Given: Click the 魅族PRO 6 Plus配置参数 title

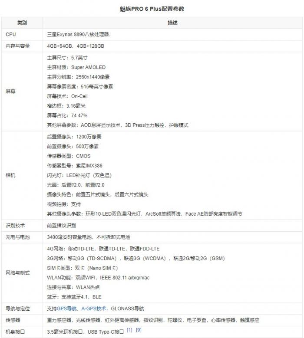Looking at the screenshot, I should [152, 9].
